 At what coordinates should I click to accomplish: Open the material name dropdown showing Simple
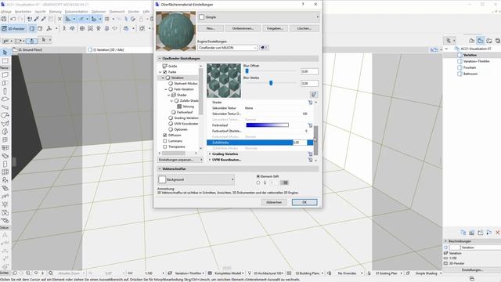(258, 17)
